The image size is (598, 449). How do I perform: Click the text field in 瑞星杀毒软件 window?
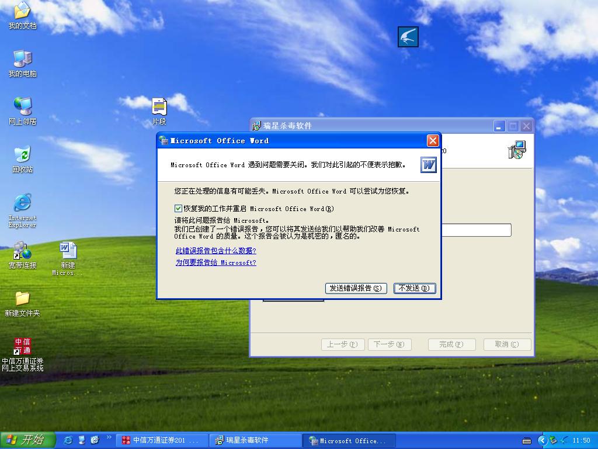(477, 230)
